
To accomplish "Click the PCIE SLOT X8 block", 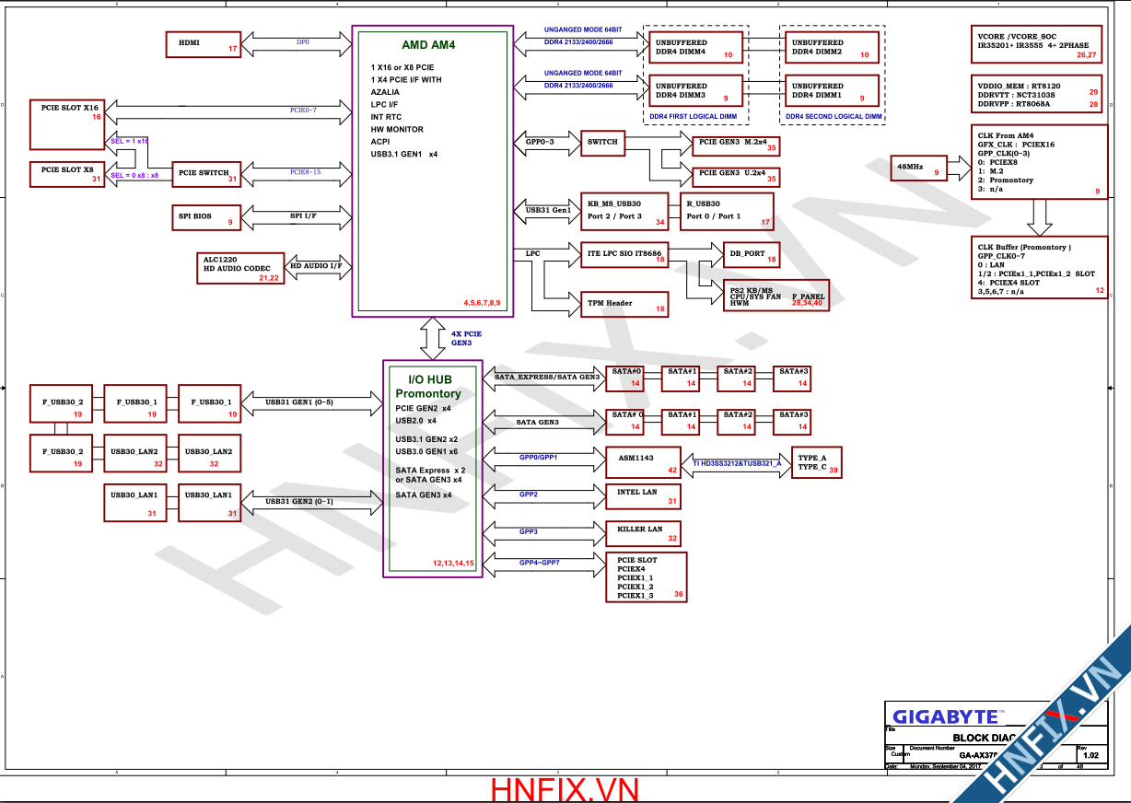I will [x=68, y=173].
